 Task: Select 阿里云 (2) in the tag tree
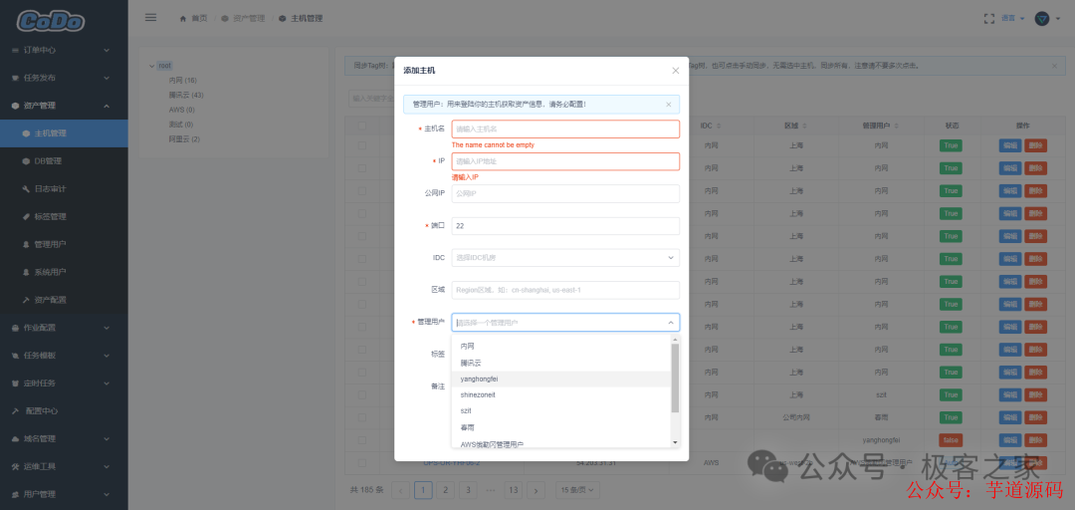coord(184,139)
